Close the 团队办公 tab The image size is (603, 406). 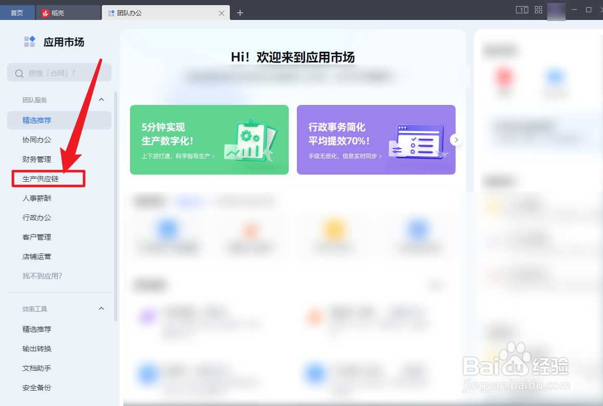[221, 14]
